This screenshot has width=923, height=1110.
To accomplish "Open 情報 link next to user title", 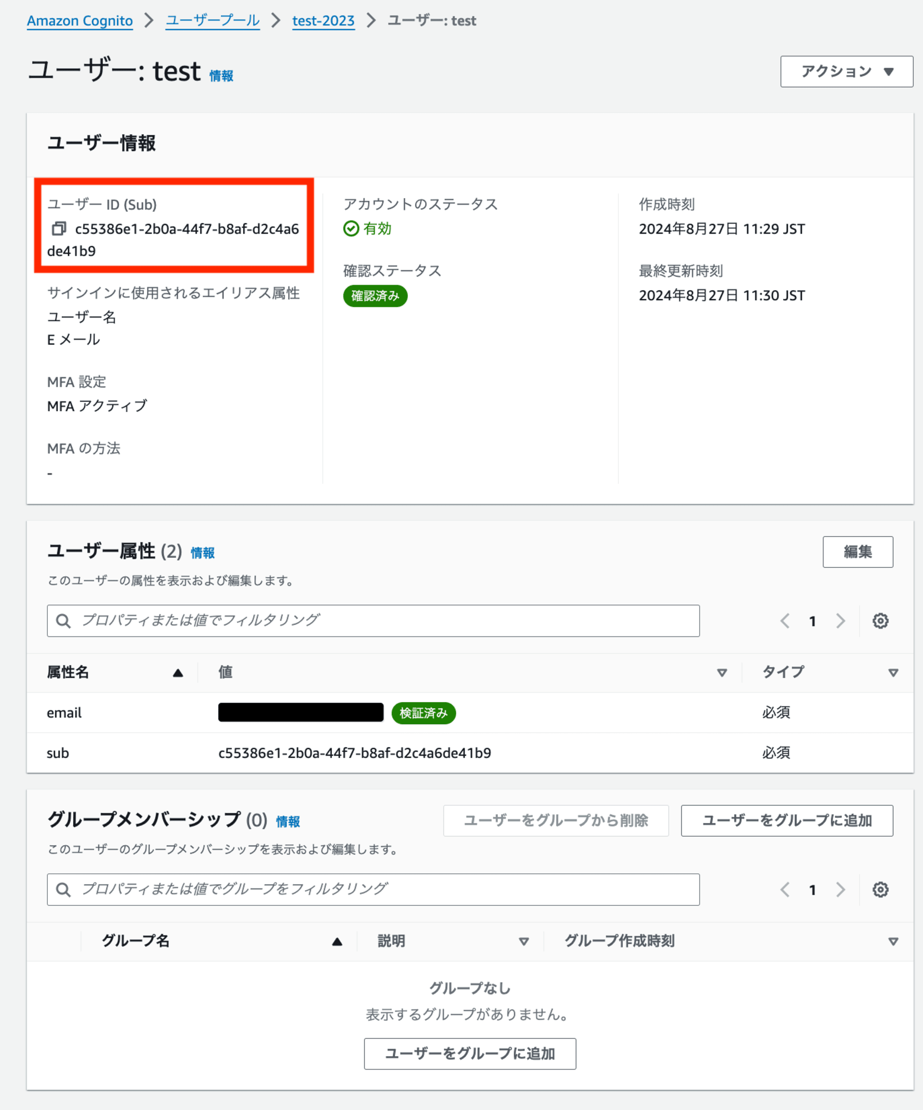I will click(221, 75).
